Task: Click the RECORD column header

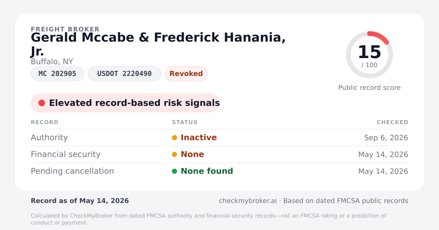Action: click(x=45, y=122)
